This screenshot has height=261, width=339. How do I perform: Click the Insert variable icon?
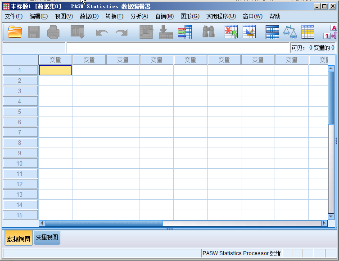pos(249,31)
